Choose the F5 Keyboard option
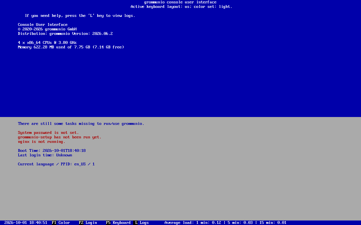The width and height of the screenshot is (361, 225). click(118, 223)
